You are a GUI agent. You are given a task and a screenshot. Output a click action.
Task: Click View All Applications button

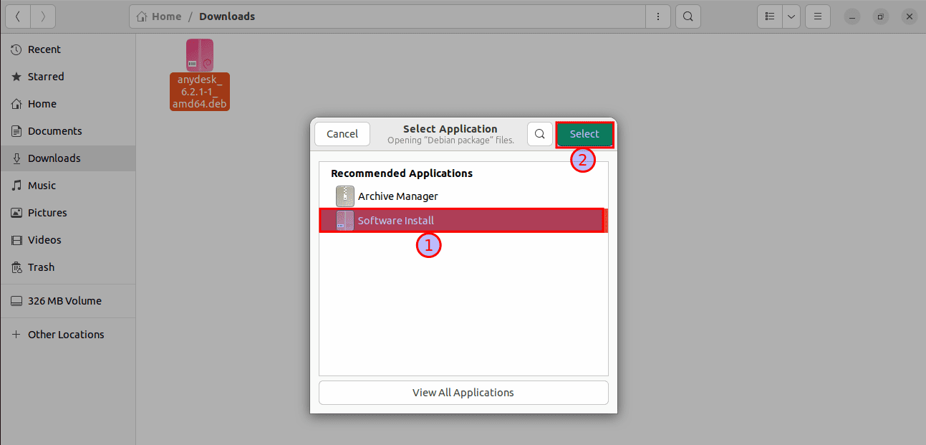[x=463, y=393]
